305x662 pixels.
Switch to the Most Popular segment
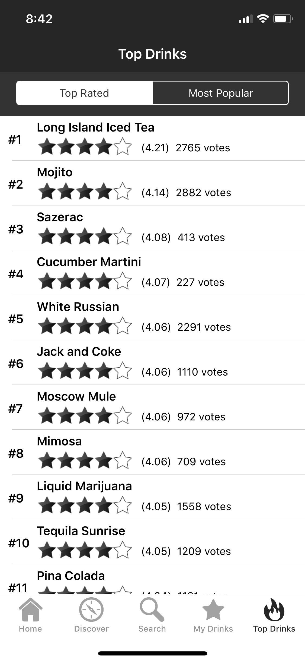(221, 93)
